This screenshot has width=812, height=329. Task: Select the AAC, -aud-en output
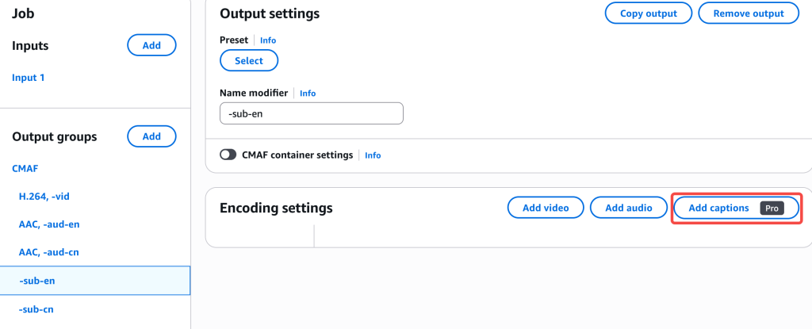point(49,224)
